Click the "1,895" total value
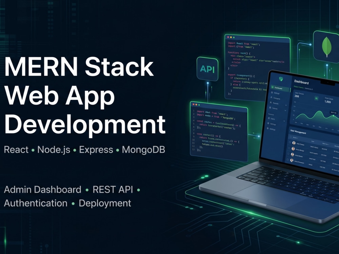This screenshot has width=339, height=254. (x=327, y=102)
